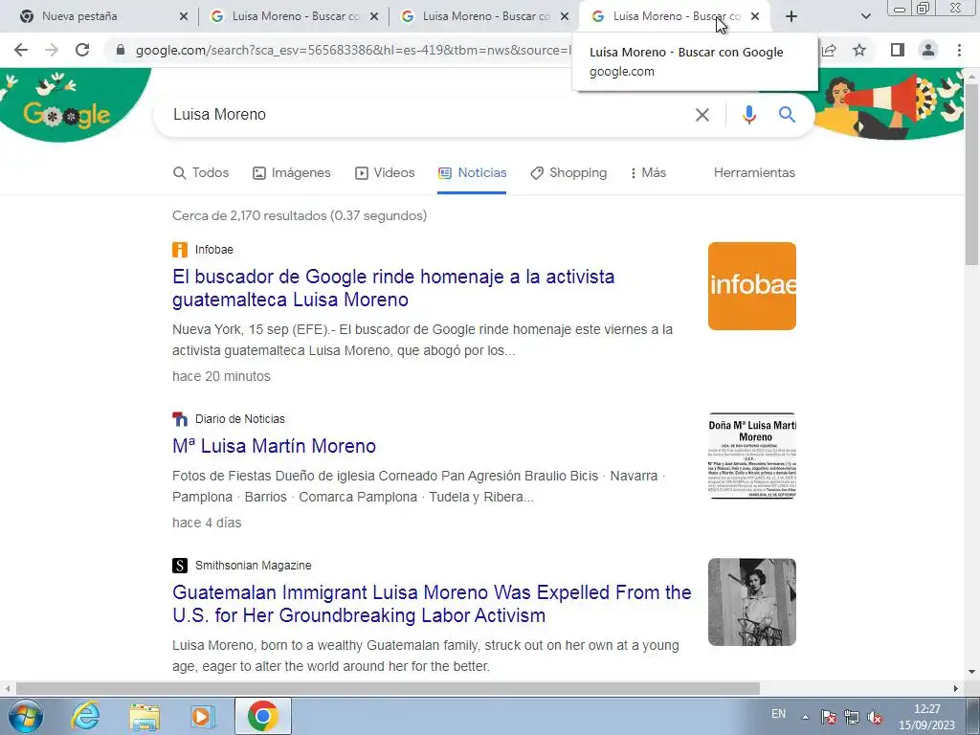980x735 pixels.
Task: Click the "Cerca de 2,170 resultados" text
Action: pyautogui.click(x=300, y=215)
